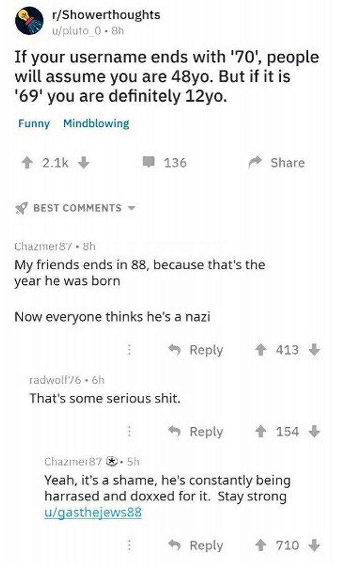This screenshot has height=564, width=338.
Task: Open the r/Showerthoughts subreddit name
Action: click(x=106, y=15)
